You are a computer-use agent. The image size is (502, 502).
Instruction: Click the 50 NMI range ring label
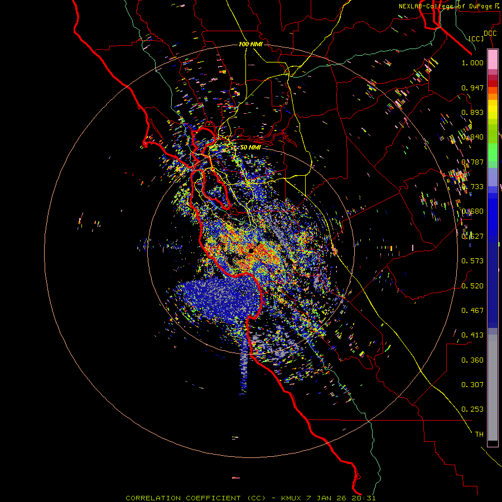tap(250, 147)
